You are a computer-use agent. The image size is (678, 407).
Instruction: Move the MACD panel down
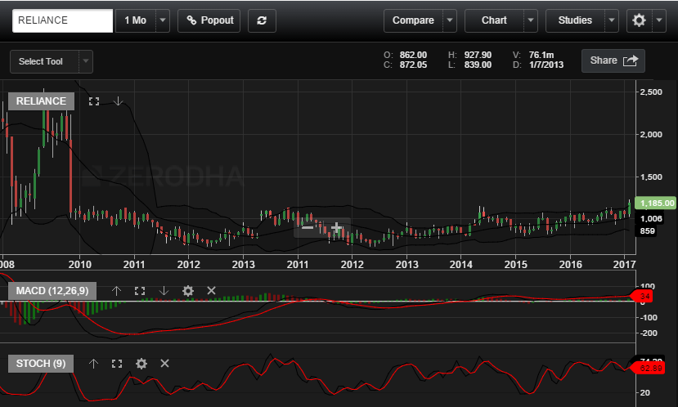(x=164, y=291)
